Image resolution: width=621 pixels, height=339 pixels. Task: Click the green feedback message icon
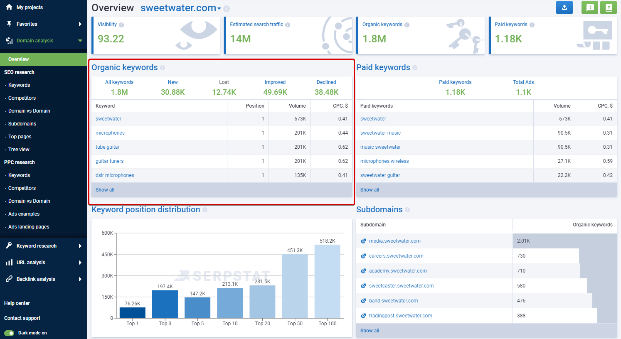click(x=590, y=7)
